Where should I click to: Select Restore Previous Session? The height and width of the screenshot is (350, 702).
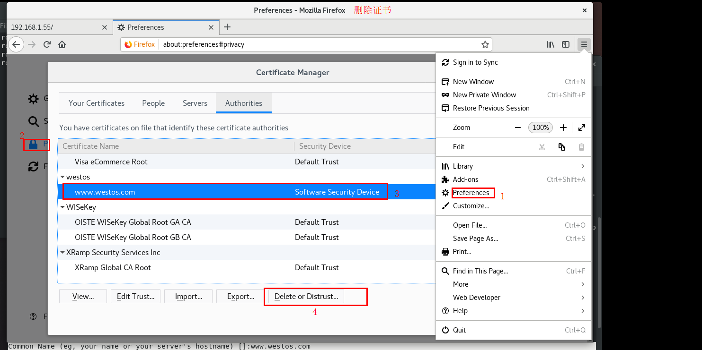(x=514, y=108)
